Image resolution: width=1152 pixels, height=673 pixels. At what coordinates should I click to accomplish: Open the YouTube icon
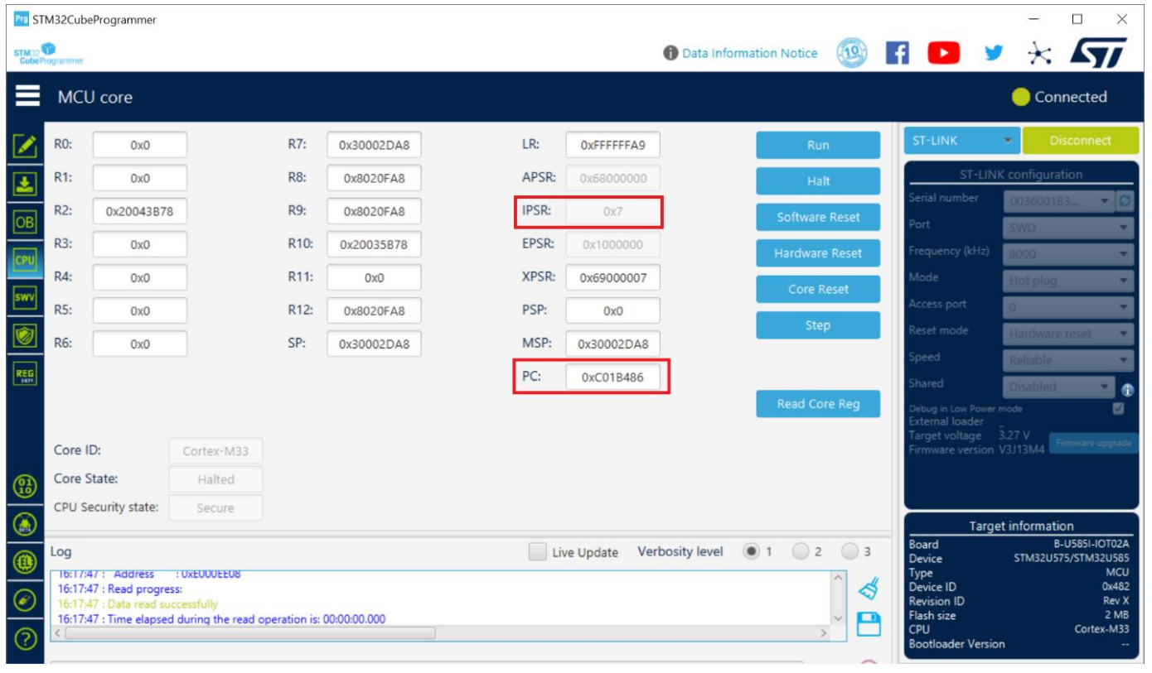tap(943, 53)
